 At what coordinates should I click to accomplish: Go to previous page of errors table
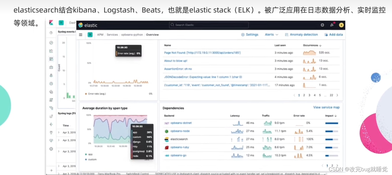[295, 95]
